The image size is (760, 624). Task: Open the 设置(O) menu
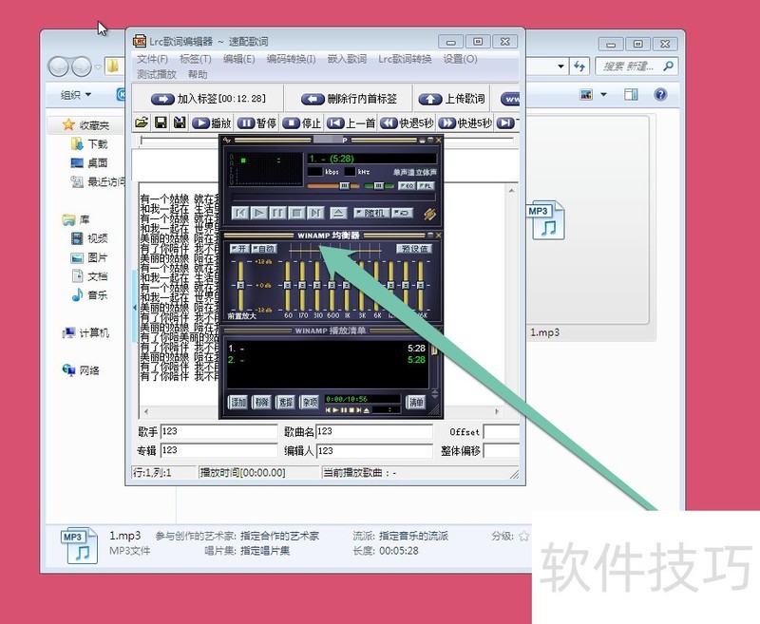460,59
